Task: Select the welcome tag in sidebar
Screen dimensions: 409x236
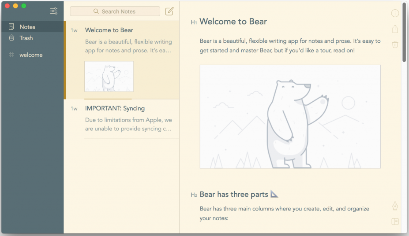Action: pos(32,55)
